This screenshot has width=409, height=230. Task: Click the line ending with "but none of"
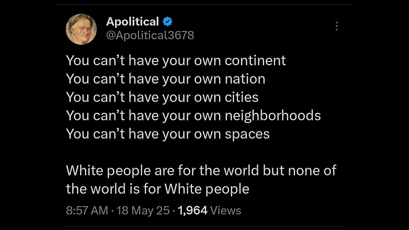(x=201, y=170)
